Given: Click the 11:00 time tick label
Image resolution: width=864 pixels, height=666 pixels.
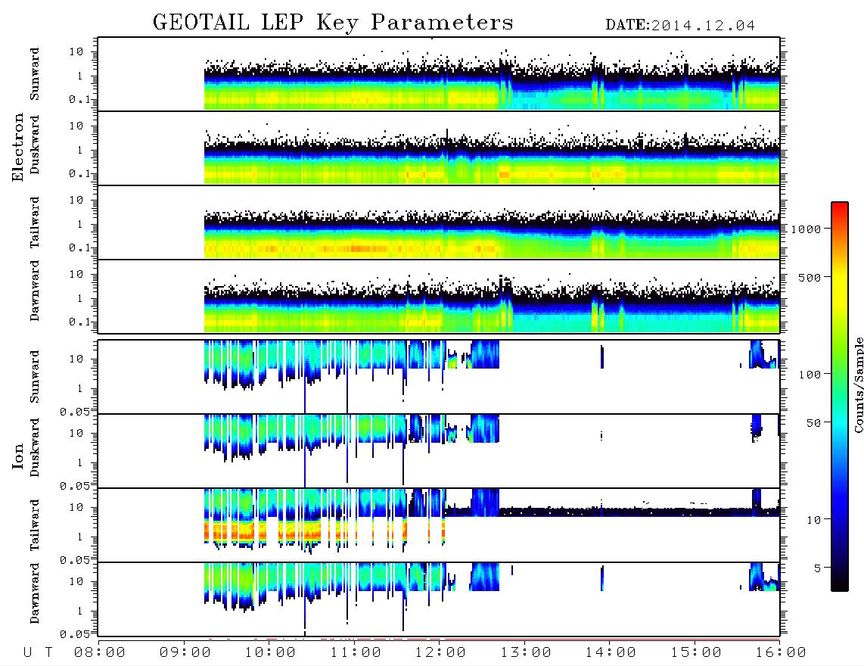Looking at the screenshot, I should [356, 653].
